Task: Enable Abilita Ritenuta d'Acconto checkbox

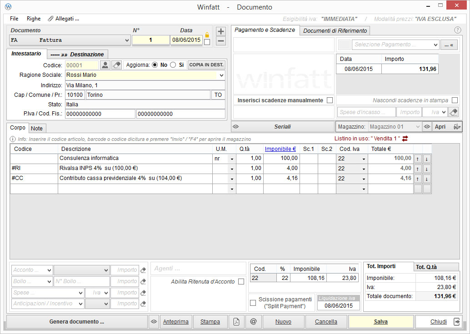Action: (x=241, y=282)
